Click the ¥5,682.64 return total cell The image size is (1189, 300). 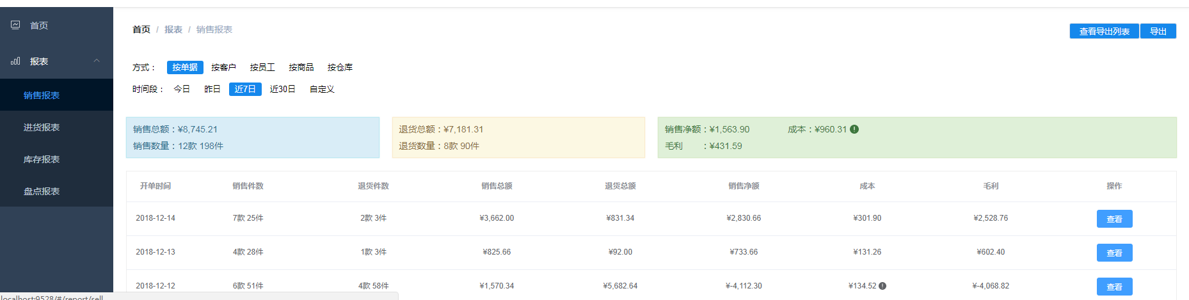coord(620,286)
